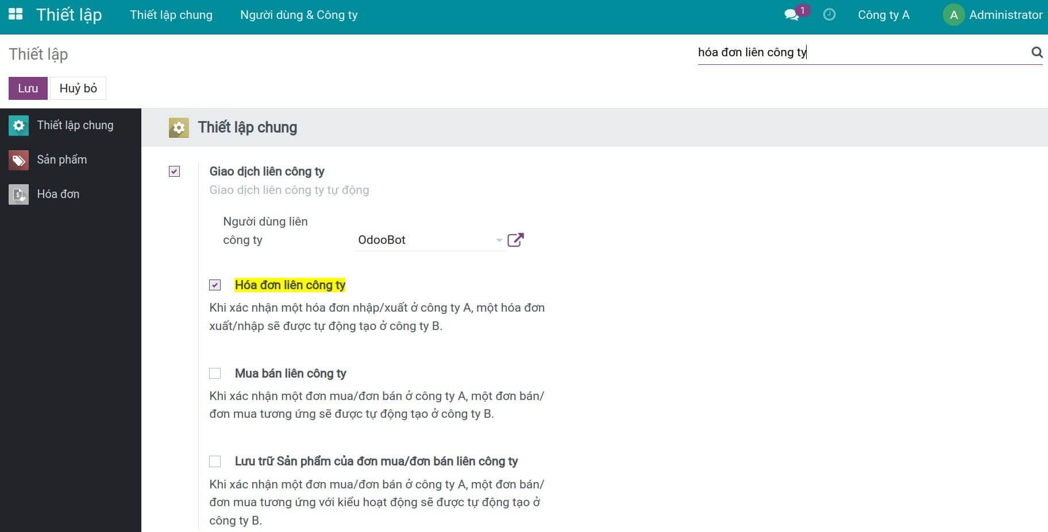The width and height of the screenshot is (1048, 532).
Task: Open the Công ty A company switcher
Action: (883, 15)
